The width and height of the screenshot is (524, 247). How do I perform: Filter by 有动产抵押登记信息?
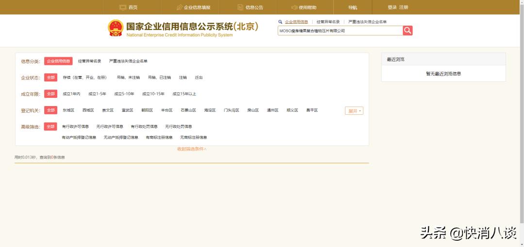[x=79, y=137]
